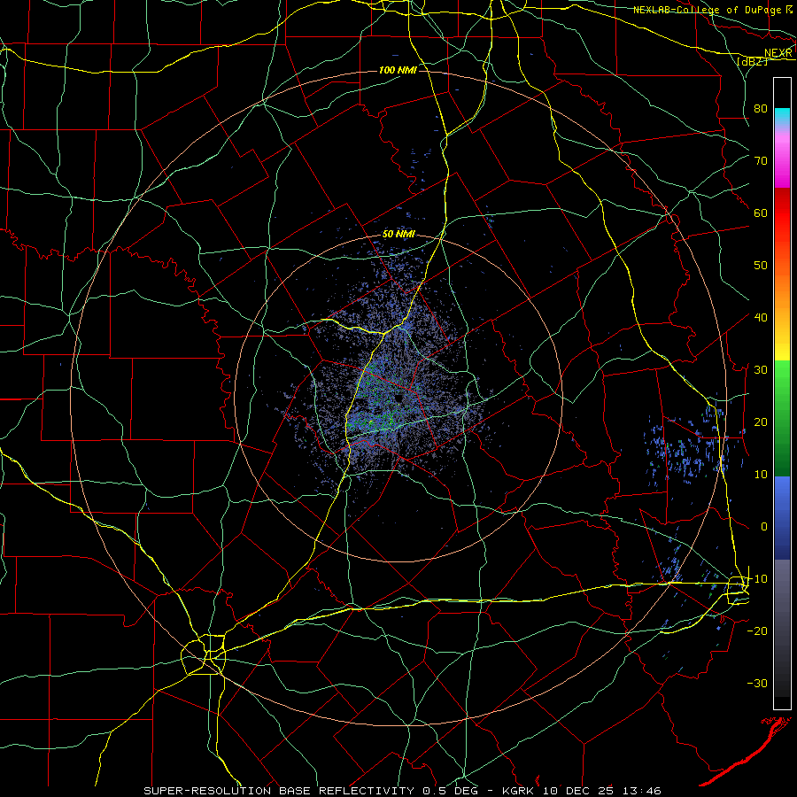The height and width of the screenshot is (797, 797).
Task: Click the 'NEXR' label above the color scale
Action: pos(778,53)
